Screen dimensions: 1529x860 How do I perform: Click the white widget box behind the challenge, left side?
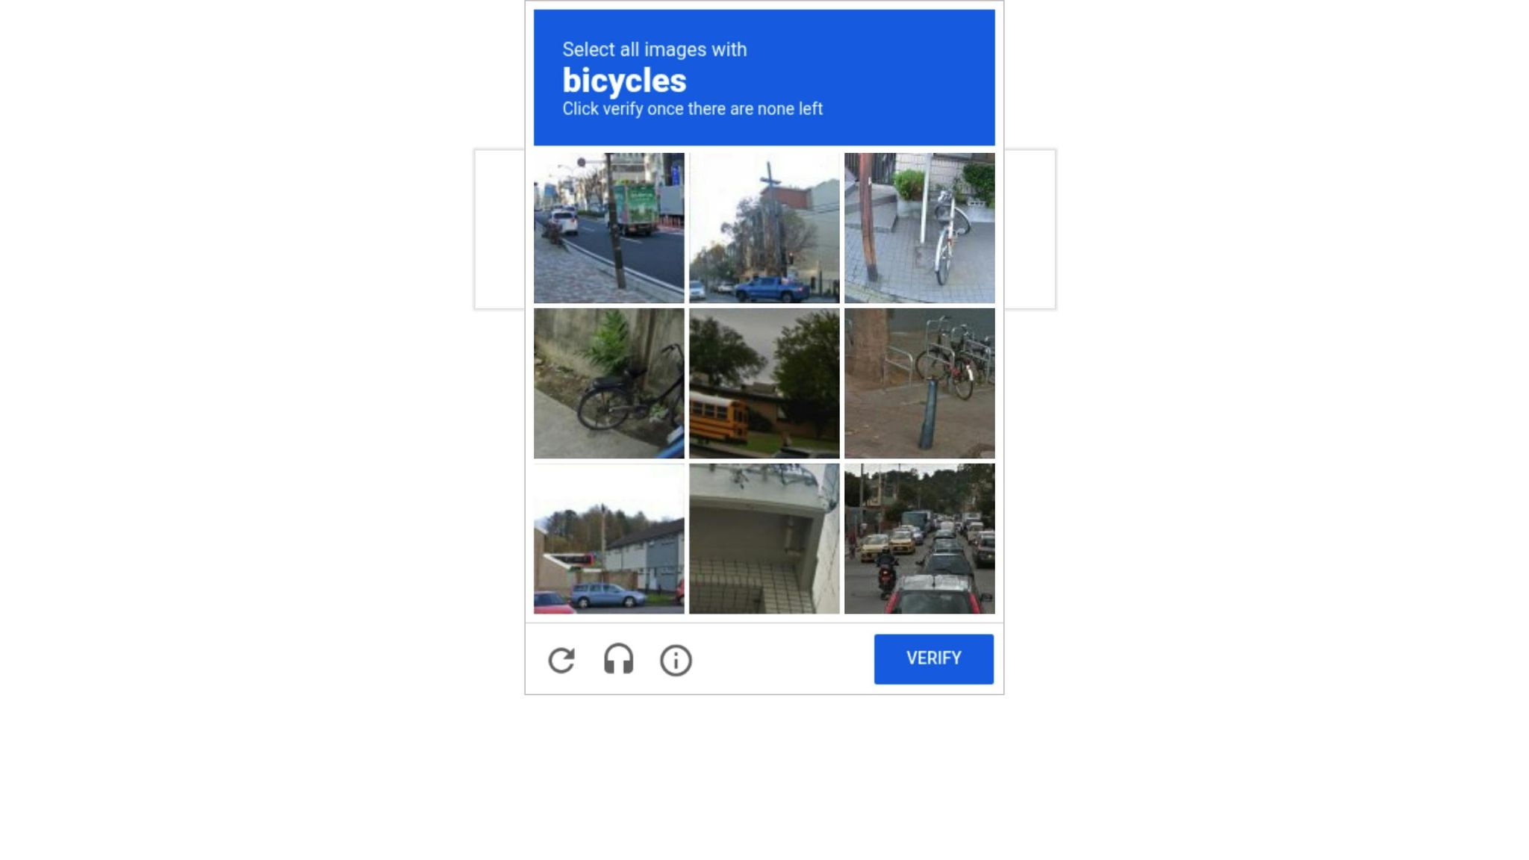pyautogui.click(x=499, y=229)
